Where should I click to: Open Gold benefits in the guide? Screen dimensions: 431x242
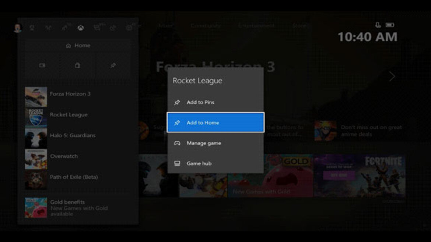(78, 207)
